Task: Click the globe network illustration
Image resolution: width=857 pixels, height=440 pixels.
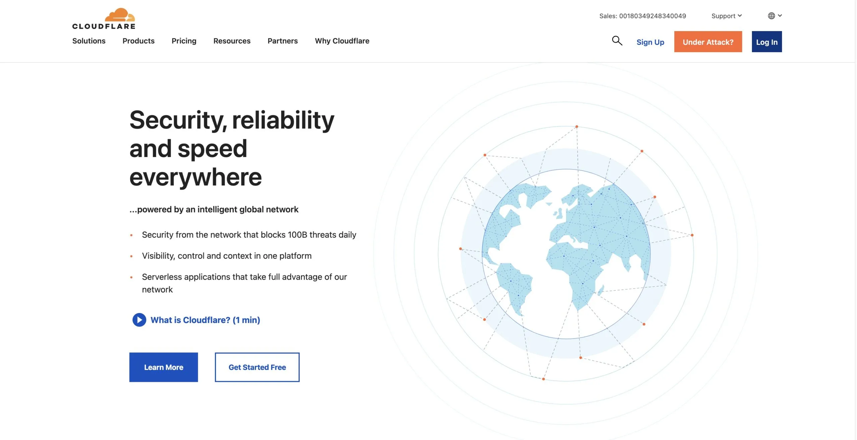Action: (566, 254)
